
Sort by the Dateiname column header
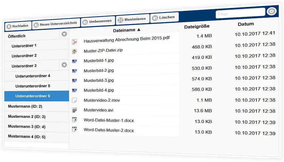click(x=126, y=30)
